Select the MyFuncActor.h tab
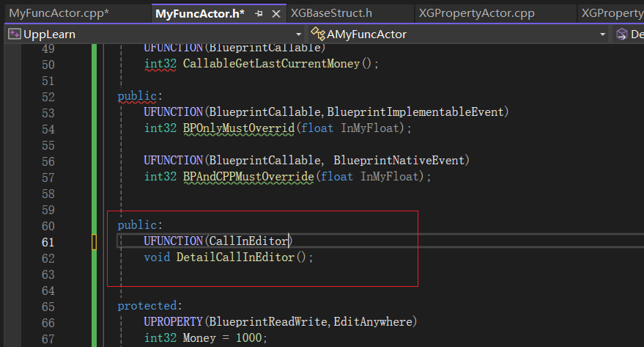 click(199, 13)
